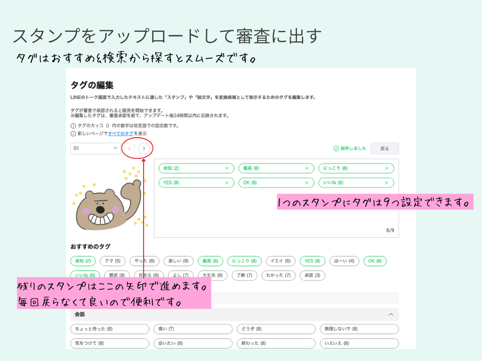Remove the いいね (6) tag via its × icon
This screenshot has width=482, height=361.
tap(386, 183)
